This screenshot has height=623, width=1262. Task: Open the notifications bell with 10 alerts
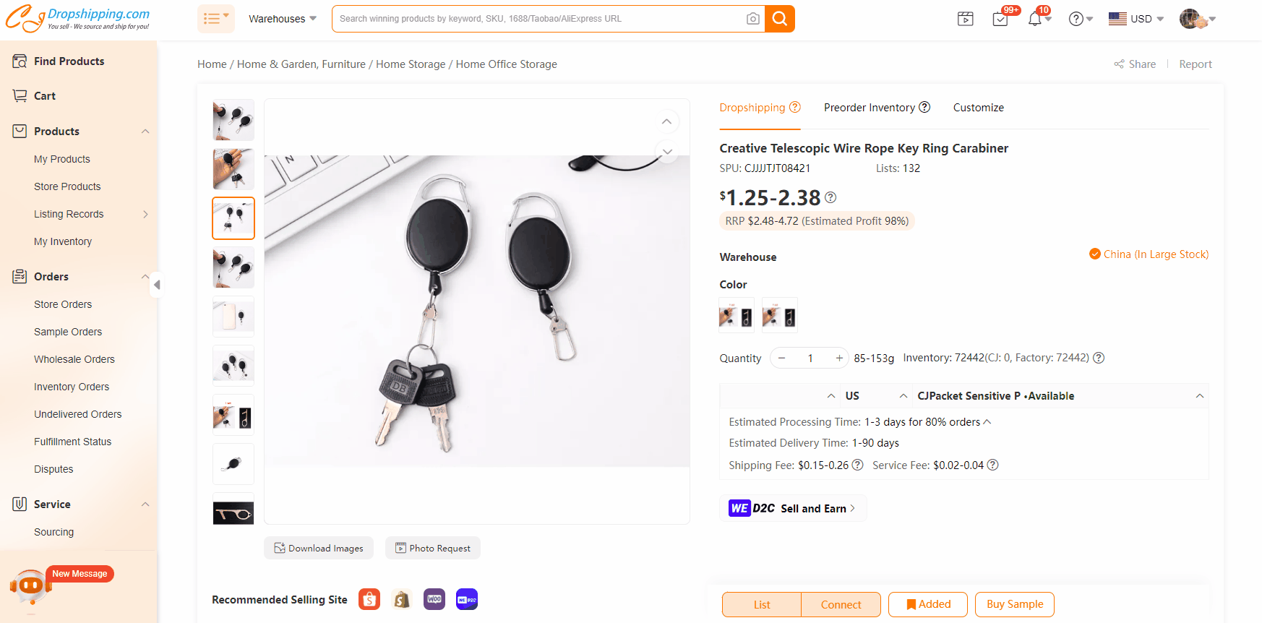pos(1035,19)
